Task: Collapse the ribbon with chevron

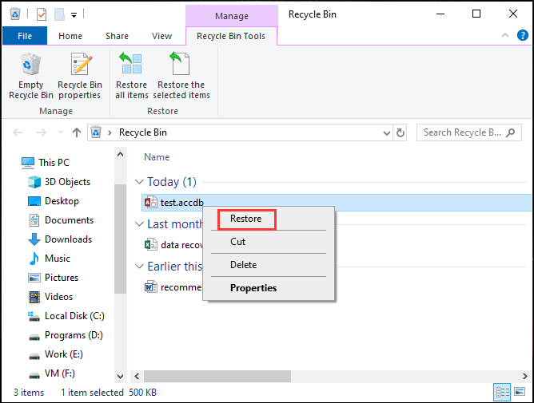Action: [x=505, y=35]
